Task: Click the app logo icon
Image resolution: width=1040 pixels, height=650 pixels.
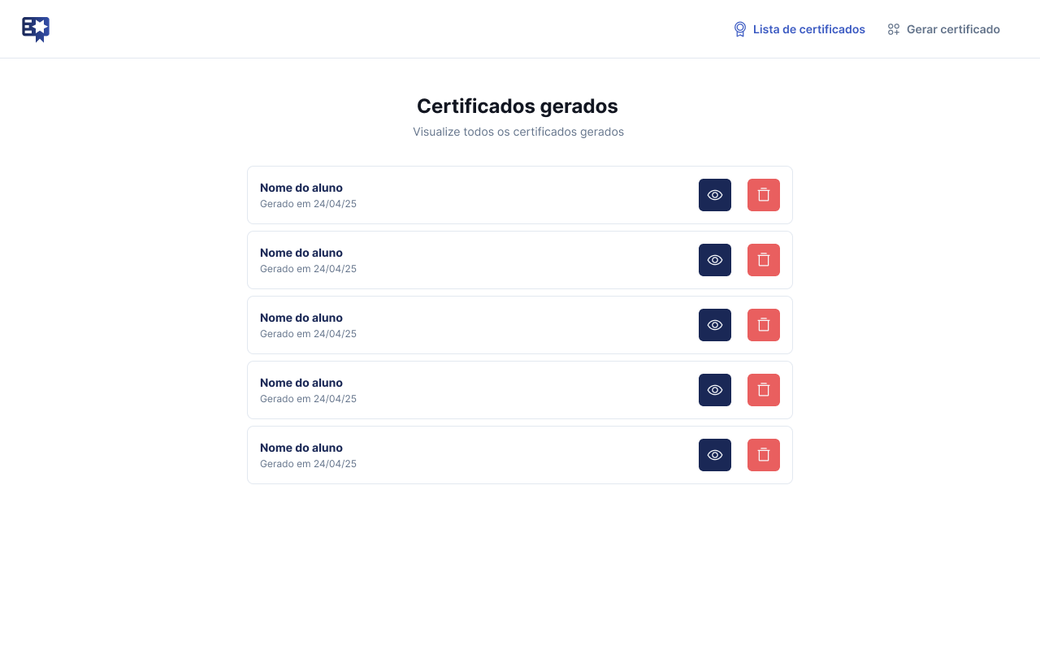Action: coord(36,28)
